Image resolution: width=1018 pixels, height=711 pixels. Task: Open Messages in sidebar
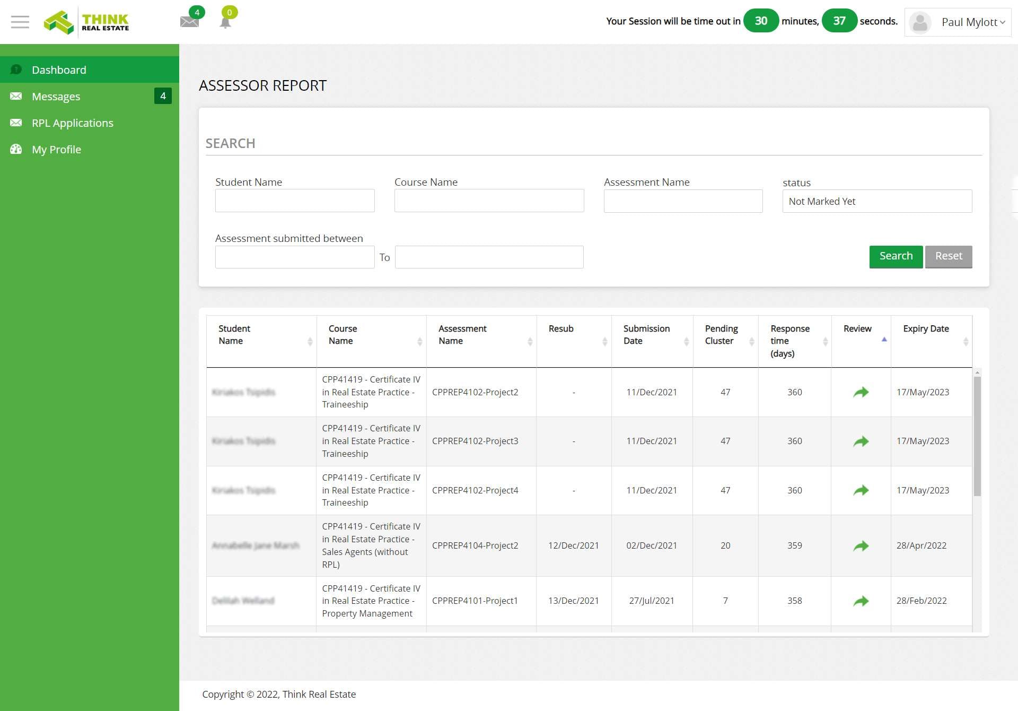pos(90,96)
